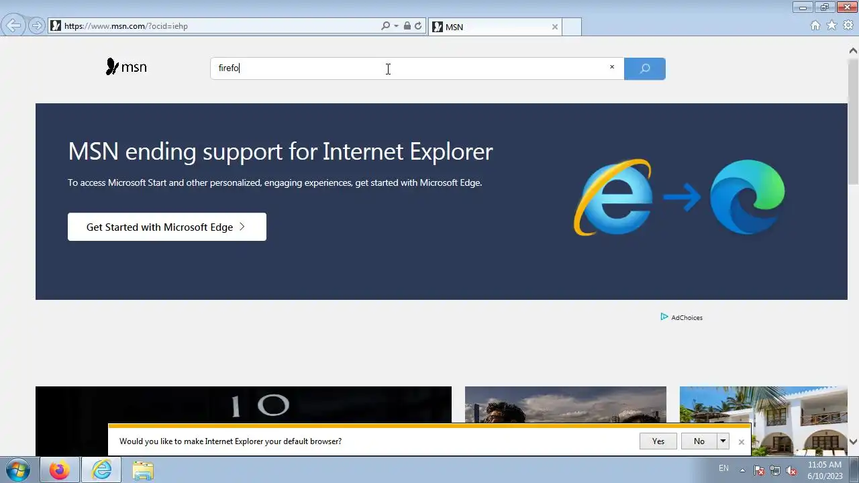Open the large dark news thumbnail

(x=244, y=405)
